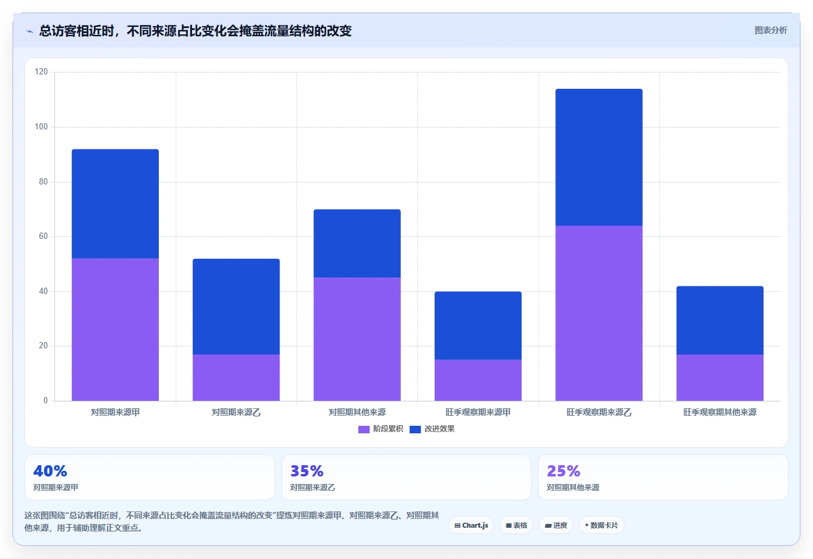Click the 25% 对照期其他来源 stat card
The image size is (813, 559).
click(663, 477)
